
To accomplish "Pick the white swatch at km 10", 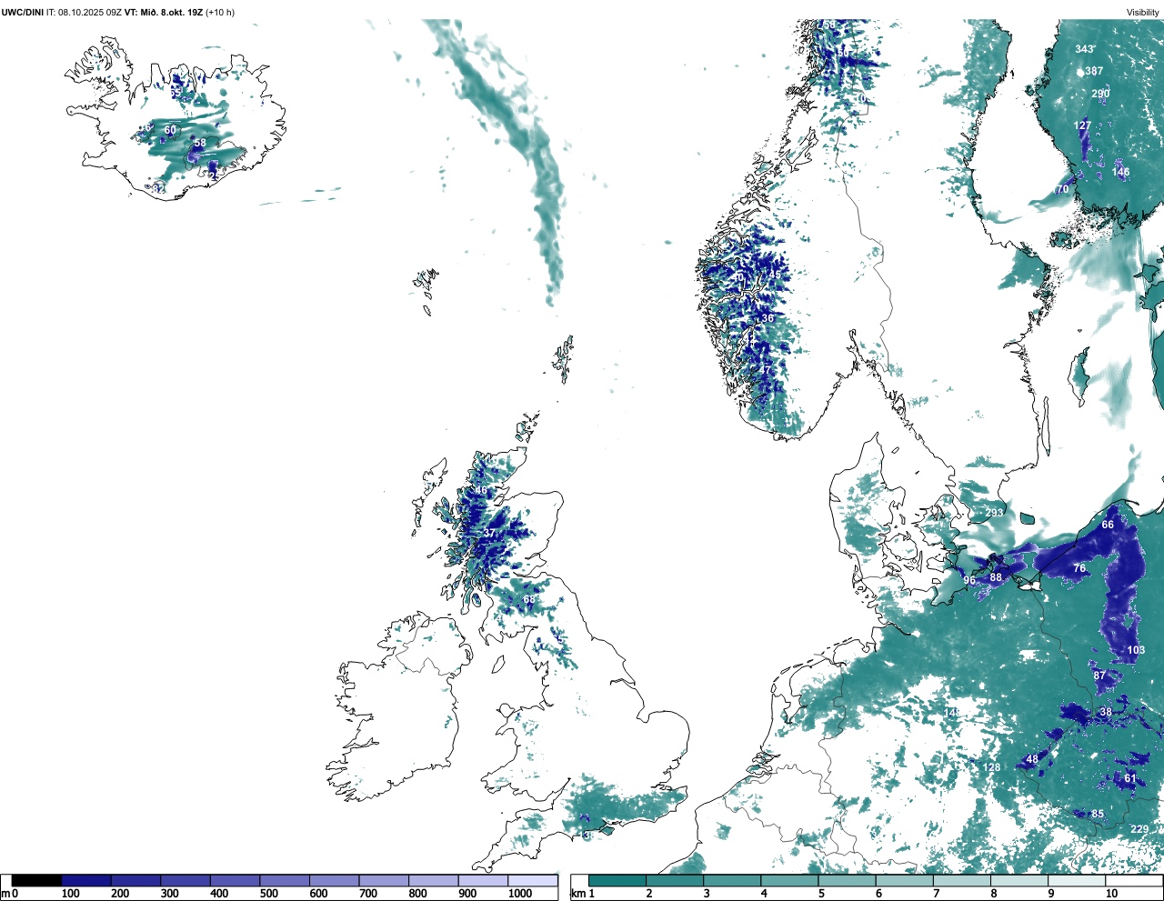I will [x=1134, y=880].
